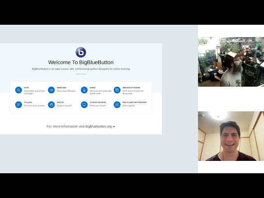The width and height of the screenshot is (264, 198).
Task: Click the 'EMOJIS' label text
Action: [x=60, y=102]
